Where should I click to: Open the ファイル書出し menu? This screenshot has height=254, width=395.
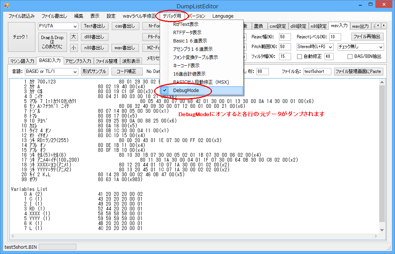click(54, 16)
